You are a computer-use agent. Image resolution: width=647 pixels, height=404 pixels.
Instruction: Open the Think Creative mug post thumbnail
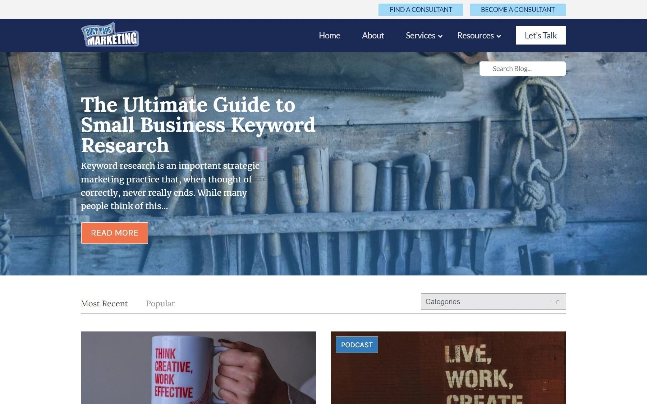click(x=198, y=368)
